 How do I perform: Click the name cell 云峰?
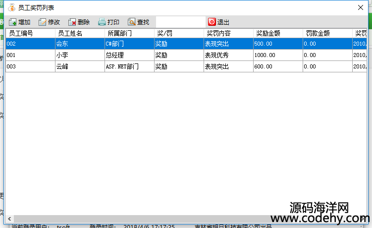pos(80,66)
